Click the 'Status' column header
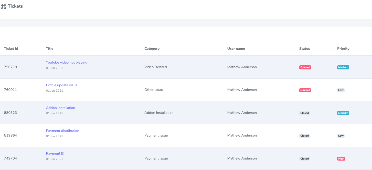 coord(304,48)
